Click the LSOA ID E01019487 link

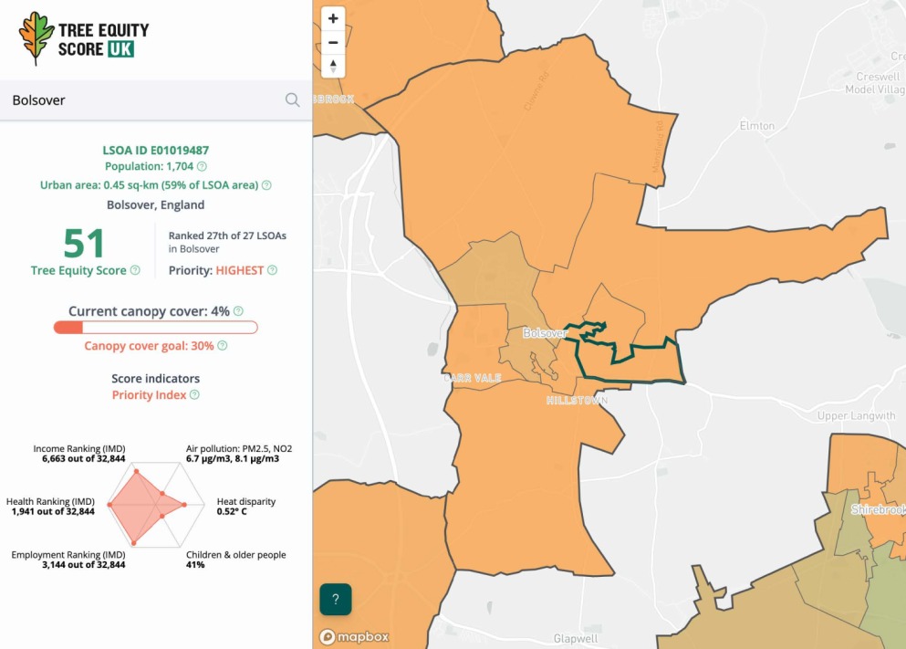pos(156,150)
